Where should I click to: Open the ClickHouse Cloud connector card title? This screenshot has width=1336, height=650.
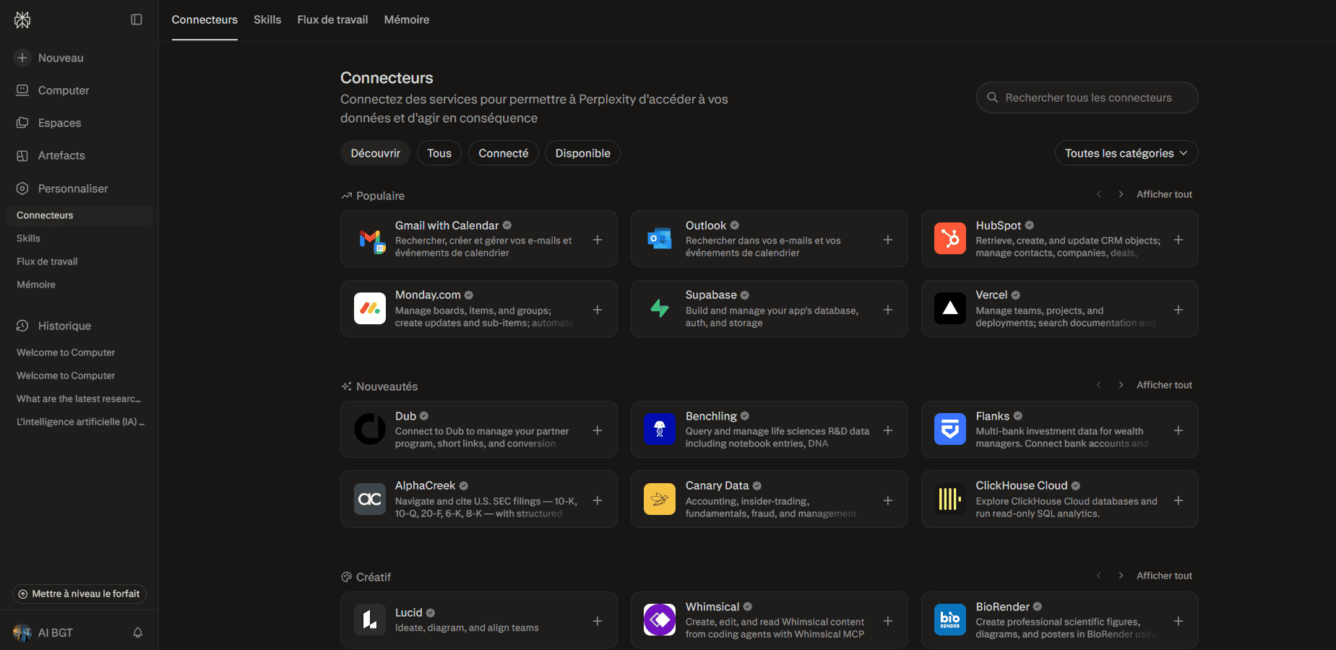pos(1021,485)
